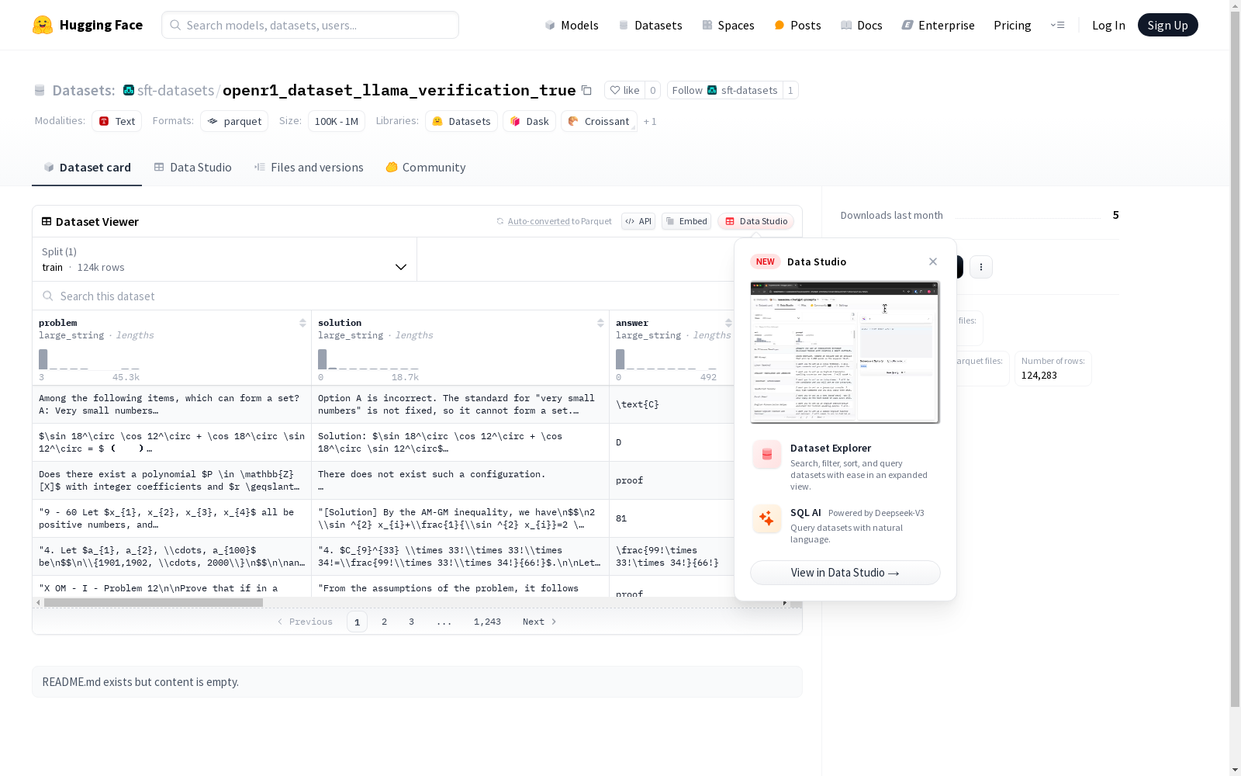
Task: Click the sft-datasets owner link in title
Action: [175, 90]
